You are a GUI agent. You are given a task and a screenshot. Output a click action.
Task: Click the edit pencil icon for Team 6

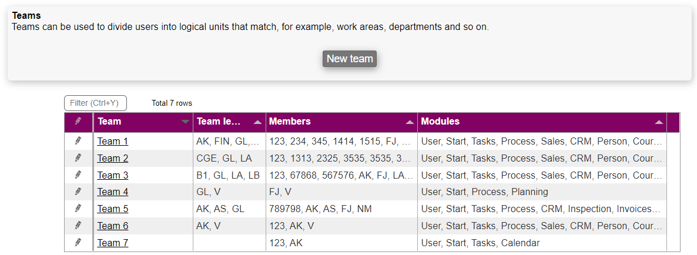(78, 226)
